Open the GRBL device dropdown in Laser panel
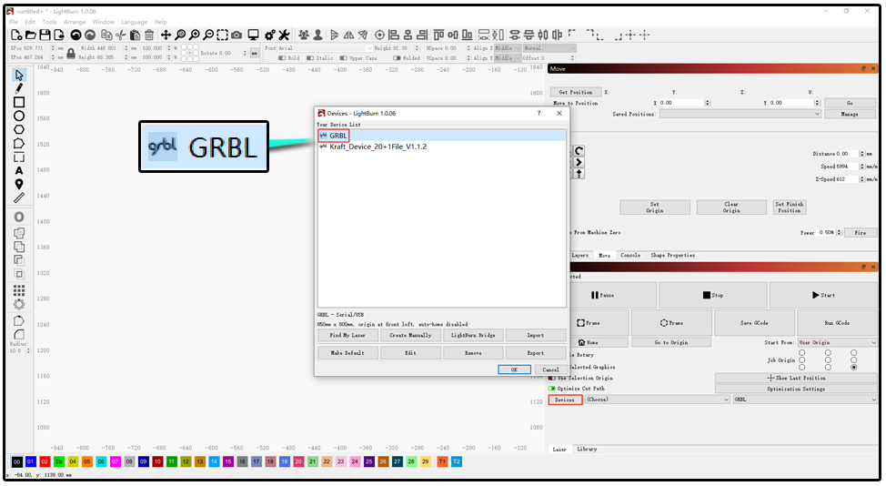 point(805,400)
